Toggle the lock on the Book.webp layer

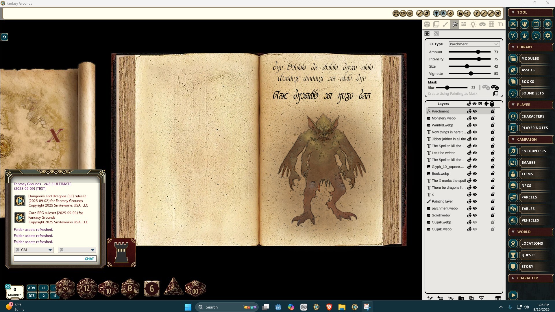click(492, 174)
